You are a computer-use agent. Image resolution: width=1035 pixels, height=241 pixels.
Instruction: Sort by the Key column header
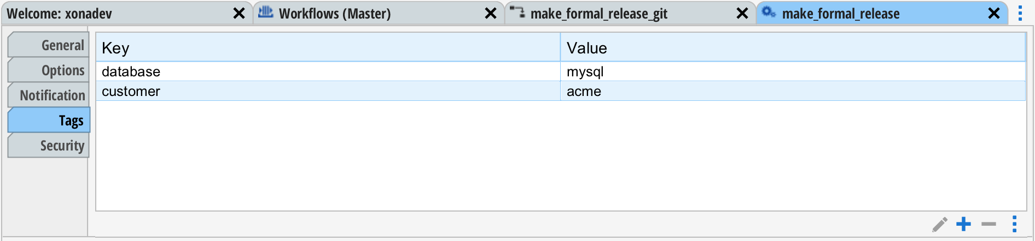[x=328, y=48]
